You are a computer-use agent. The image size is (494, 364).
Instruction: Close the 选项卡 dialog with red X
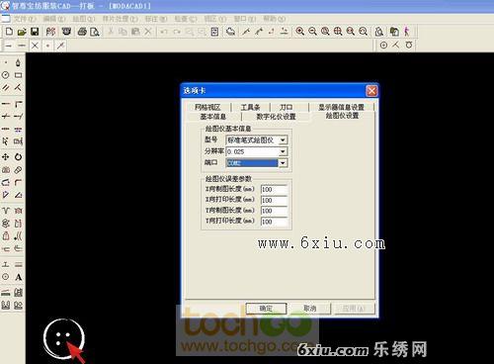[371, 91]
